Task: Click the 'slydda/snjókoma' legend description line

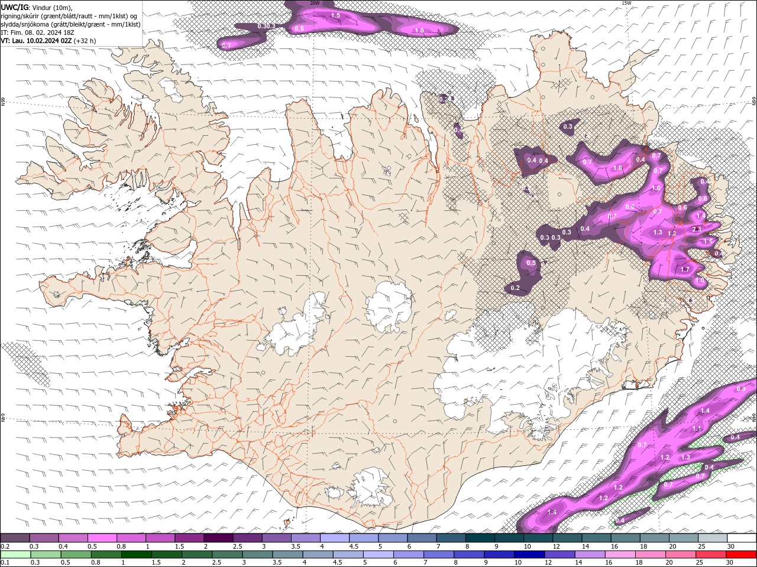Action: (71, 24)
